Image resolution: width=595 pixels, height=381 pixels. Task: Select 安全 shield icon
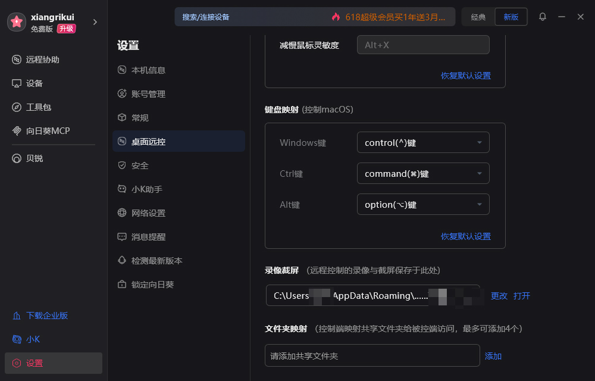point(122,165)
